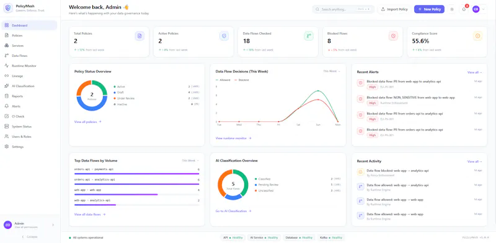Open the Dashboard sidebar icon

pyautogui.click(x=7, y=25)
